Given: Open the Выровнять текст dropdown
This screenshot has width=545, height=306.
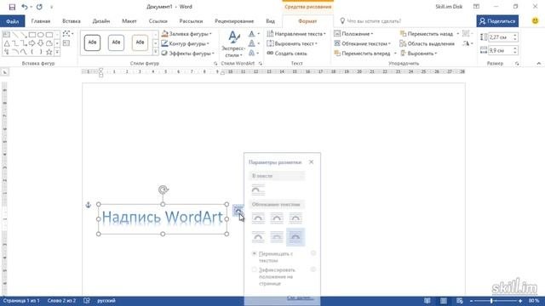Looking at the screenshot, I should point(292,43).
